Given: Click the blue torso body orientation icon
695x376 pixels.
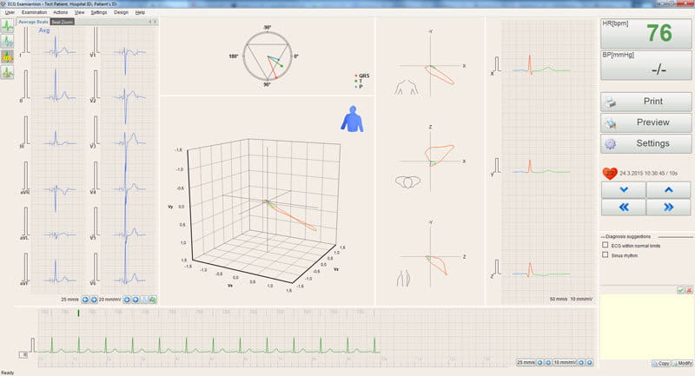Looking at the screenshot, I should point(352,119).
